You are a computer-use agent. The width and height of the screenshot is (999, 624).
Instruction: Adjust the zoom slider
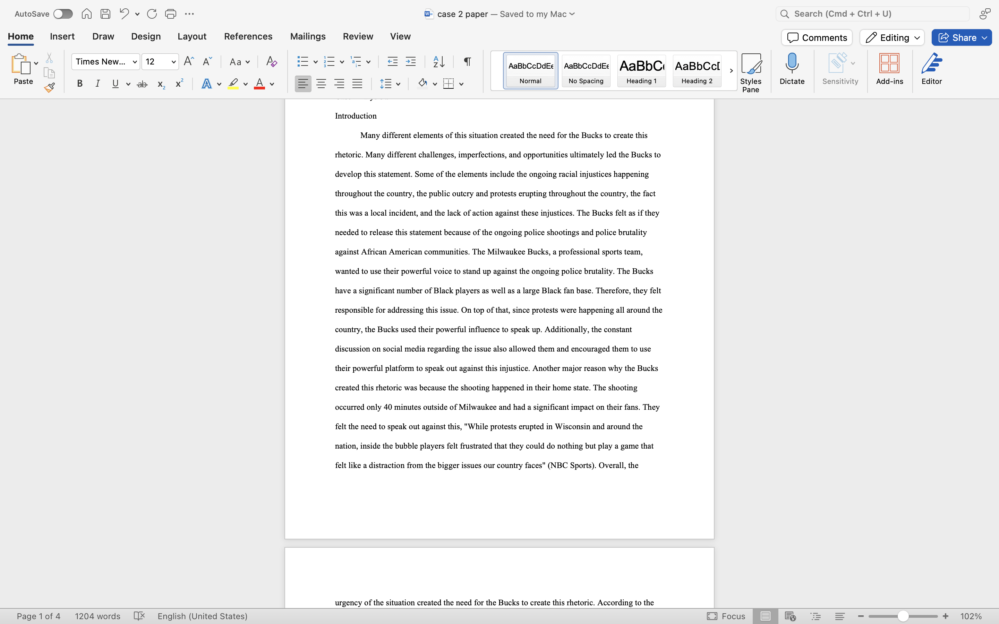tap(903, 616)
